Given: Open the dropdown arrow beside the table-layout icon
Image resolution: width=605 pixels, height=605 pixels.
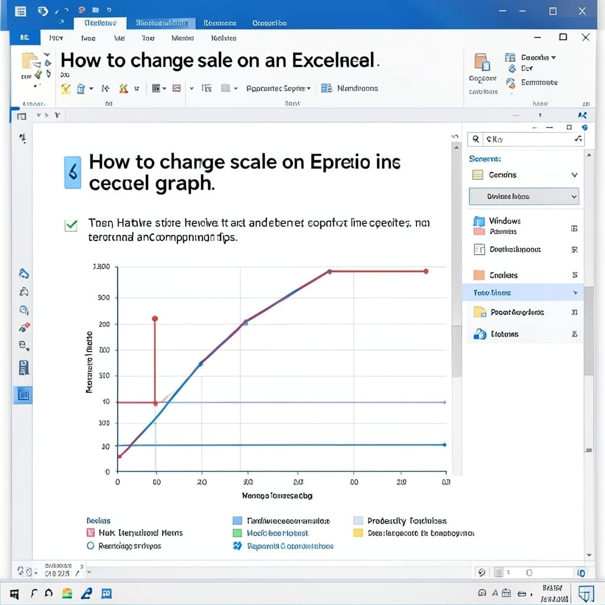Looking at the screenshot, I should tap(164, 89).
